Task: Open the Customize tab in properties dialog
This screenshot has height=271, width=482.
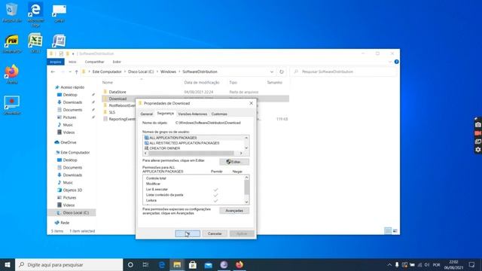Action: click(219, 114)
